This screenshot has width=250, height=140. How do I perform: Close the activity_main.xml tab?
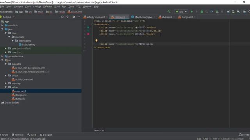107,17
